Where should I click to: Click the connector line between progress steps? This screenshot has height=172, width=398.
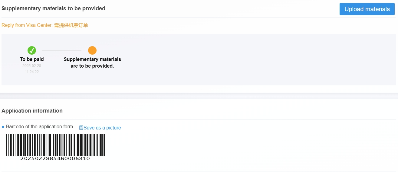coord(62,50)
